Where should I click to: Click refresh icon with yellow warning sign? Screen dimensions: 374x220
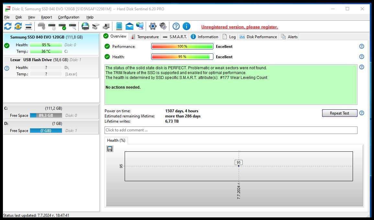coord(18,26)
